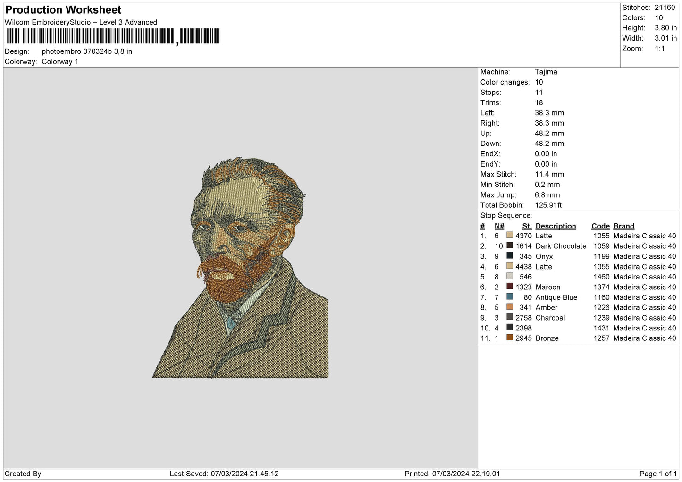Click the Trims value 18
The width and height of the screenshot is (682, 482).
(x=539, y=102)
